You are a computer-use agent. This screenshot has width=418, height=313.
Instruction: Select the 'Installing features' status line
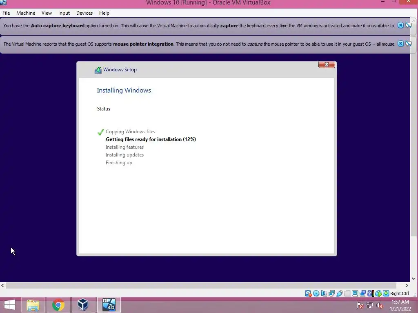[x=125, y=147]
